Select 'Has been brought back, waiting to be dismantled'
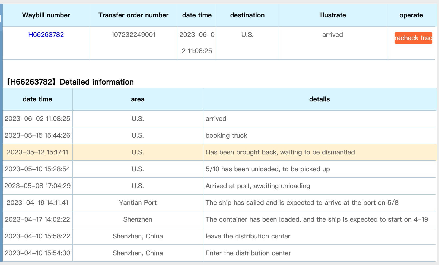 pyautogui.click(x=280, y=152)
